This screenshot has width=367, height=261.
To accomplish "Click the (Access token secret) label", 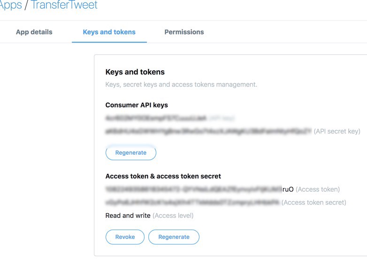I will tap(314, 203).
